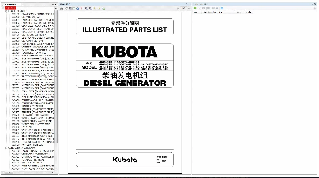Open 000800 OIL PUMP section
Image resolution: width=319 pixels, height=178 pixels.
point(27,41)
